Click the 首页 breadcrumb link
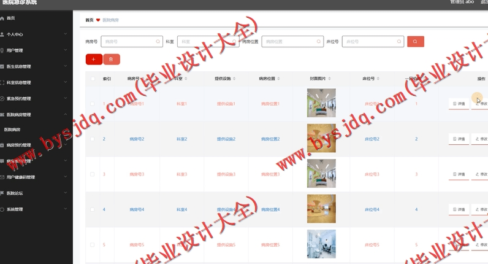 tap(90, 20)
